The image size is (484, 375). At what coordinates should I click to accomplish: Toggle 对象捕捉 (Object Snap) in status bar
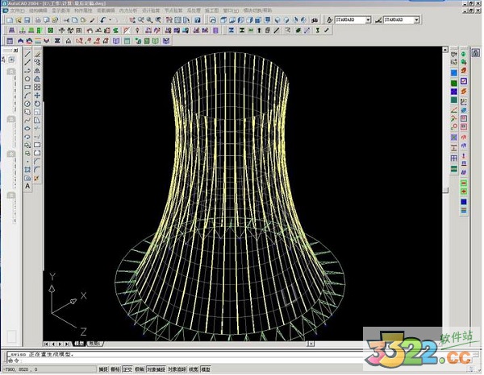[156, 369]
